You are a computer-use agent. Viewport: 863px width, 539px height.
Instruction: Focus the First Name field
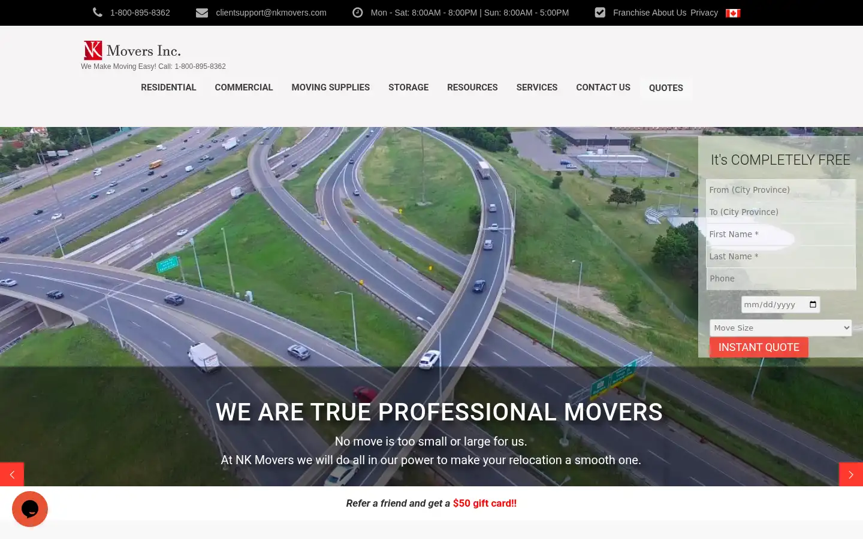point(780,234)
